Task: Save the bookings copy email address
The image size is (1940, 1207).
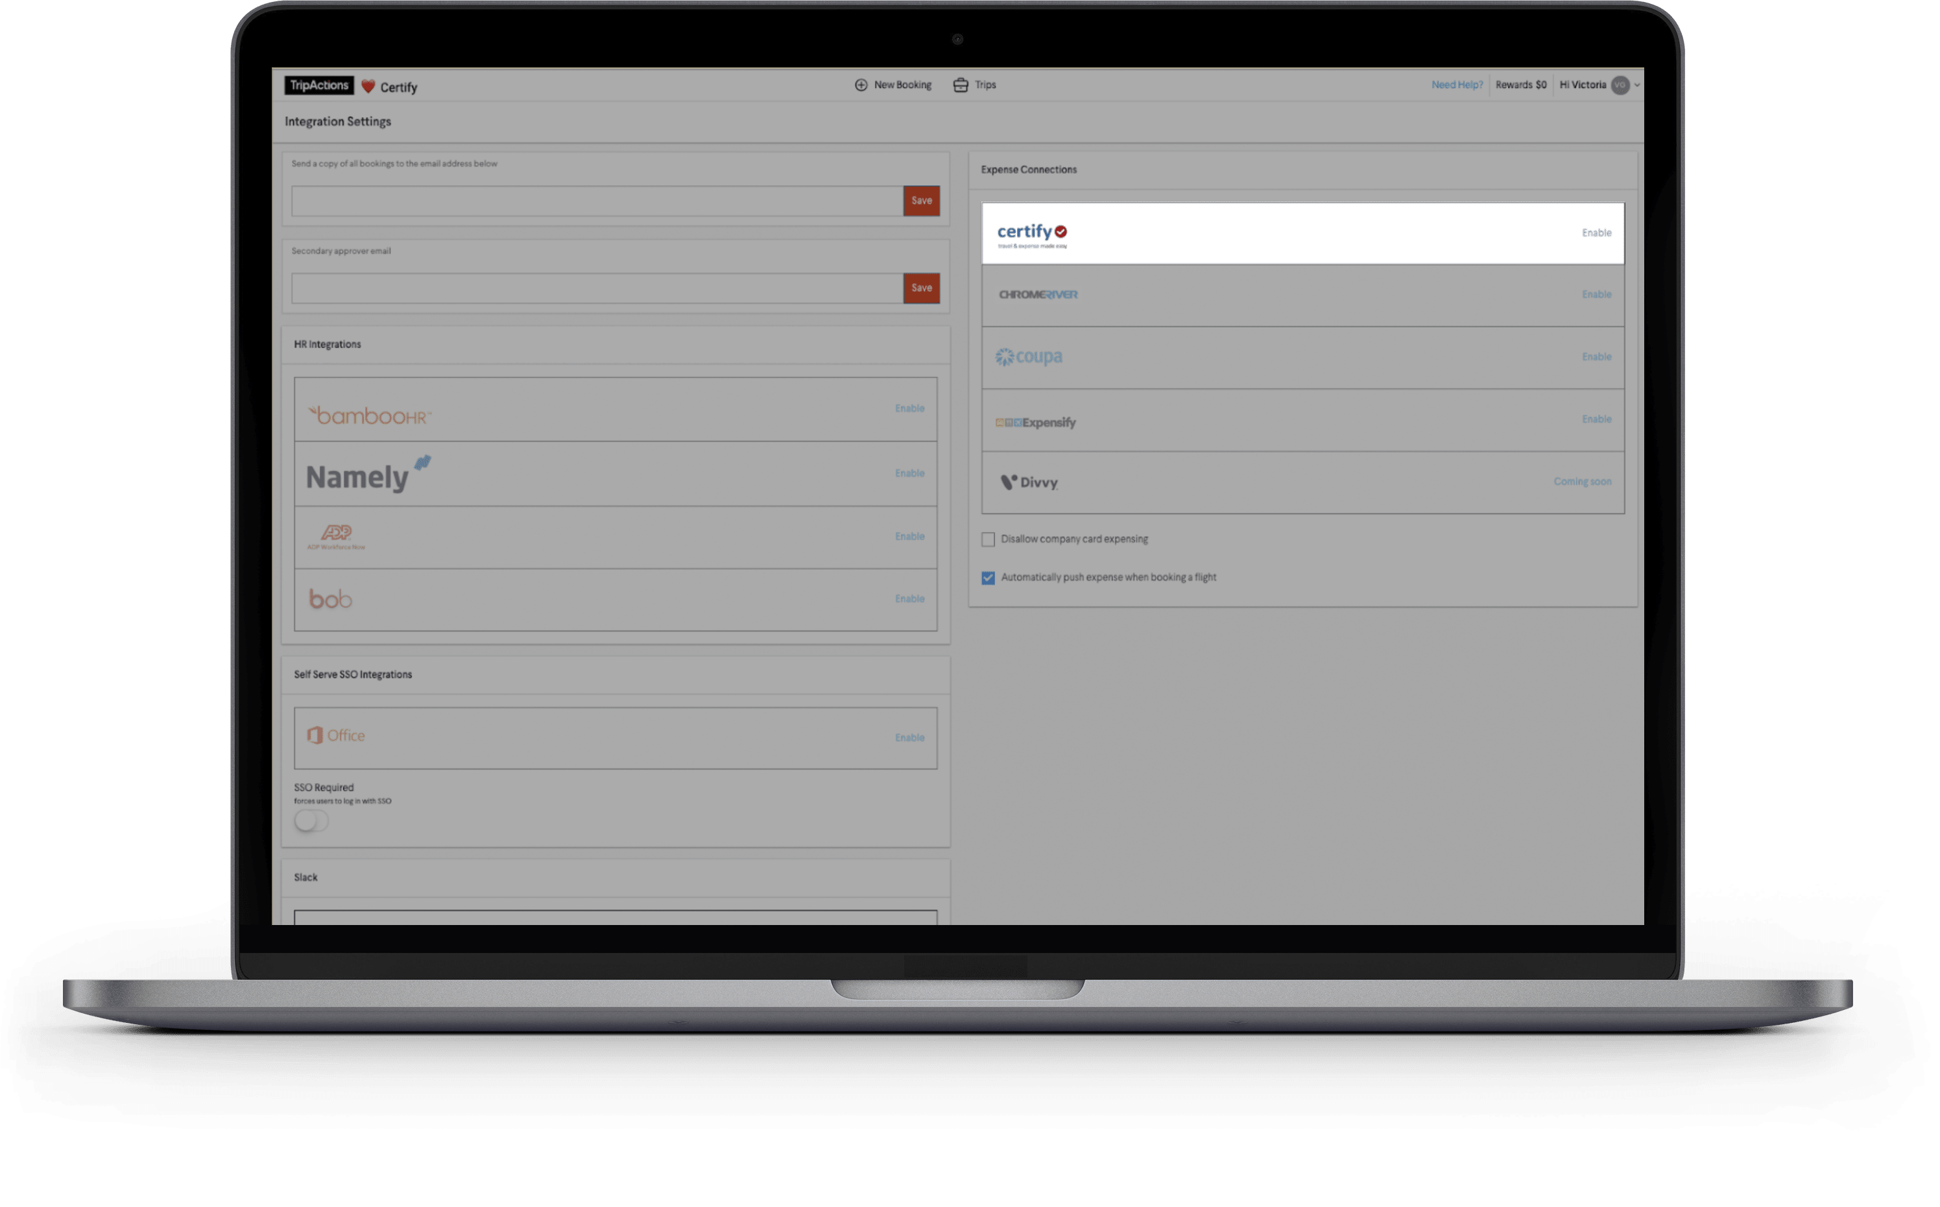Action: [x=921, y=201]
